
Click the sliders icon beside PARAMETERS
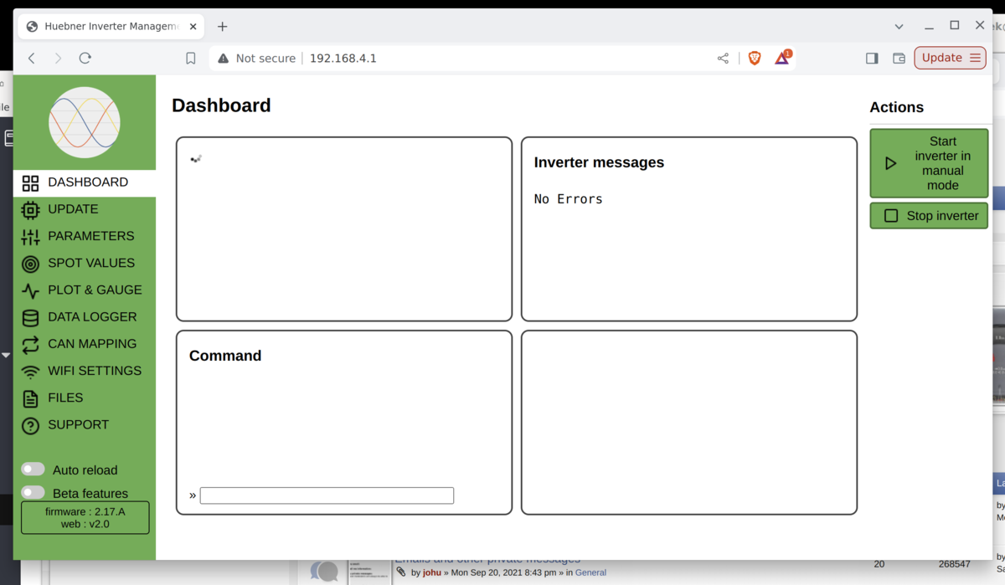click(x=30, y=236)
